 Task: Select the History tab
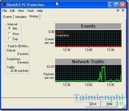(x=34, y=16)
